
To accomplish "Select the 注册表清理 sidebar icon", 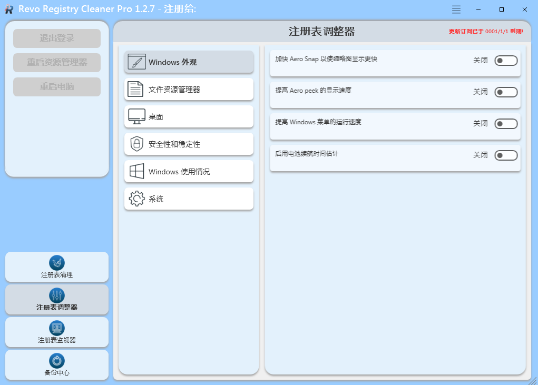I will (56, 263).
